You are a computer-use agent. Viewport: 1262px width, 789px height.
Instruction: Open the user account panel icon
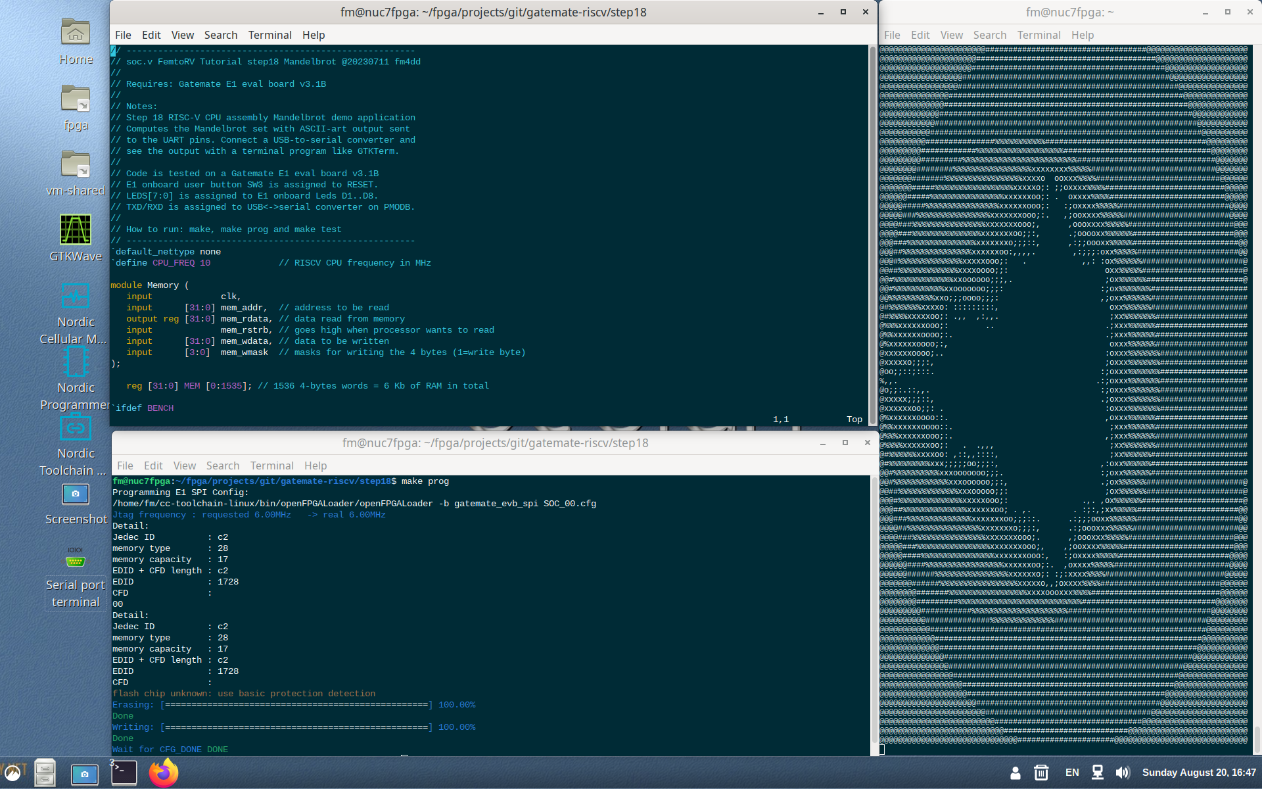click(1016, 773)
